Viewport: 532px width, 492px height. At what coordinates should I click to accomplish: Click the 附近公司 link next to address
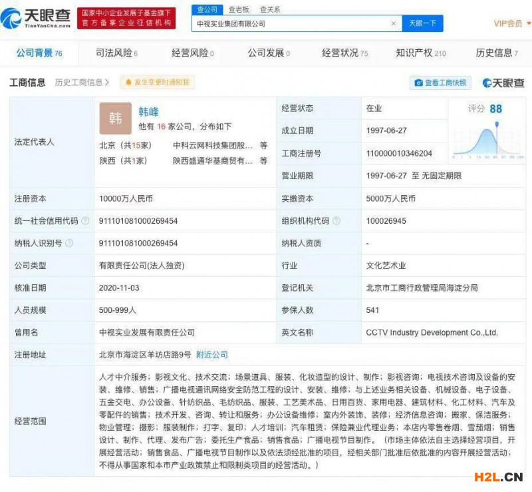(211, 355)
